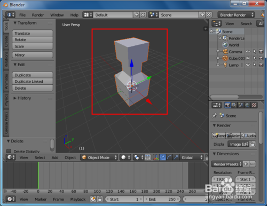
Task: Open the Timeline editor type selector
Action: point(11,199)
